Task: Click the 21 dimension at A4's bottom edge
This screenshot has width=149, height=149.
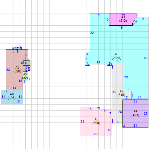Action: click(135, 125)
